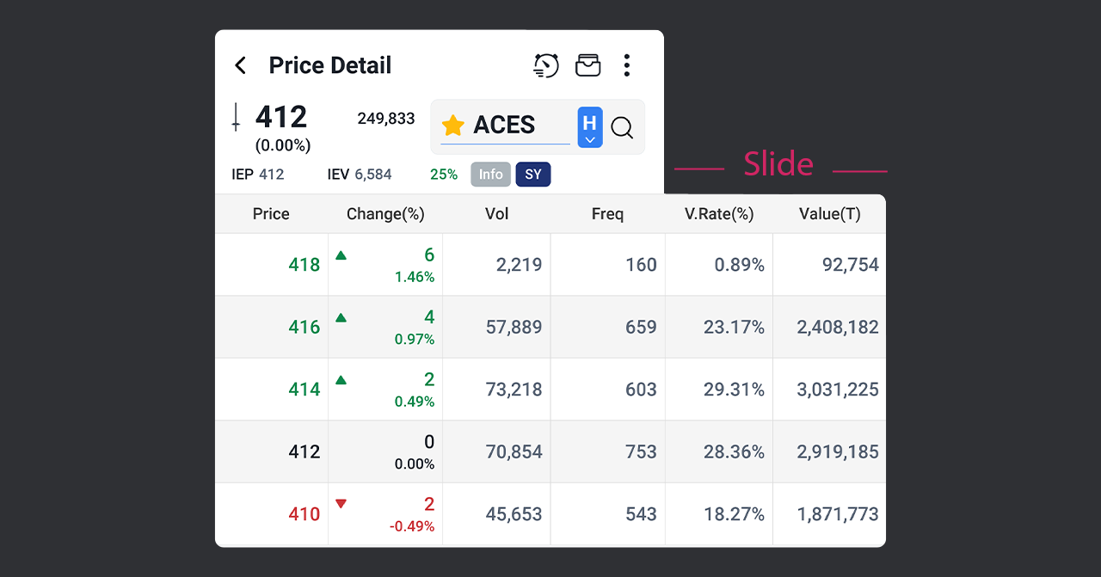
Task: Sort by the Change(%) column header
Action: pos(385,214)
